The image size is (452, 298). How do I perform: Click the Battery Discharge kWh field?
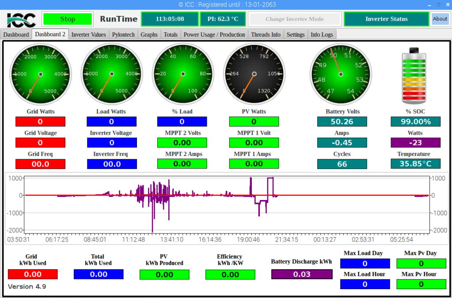302,274
